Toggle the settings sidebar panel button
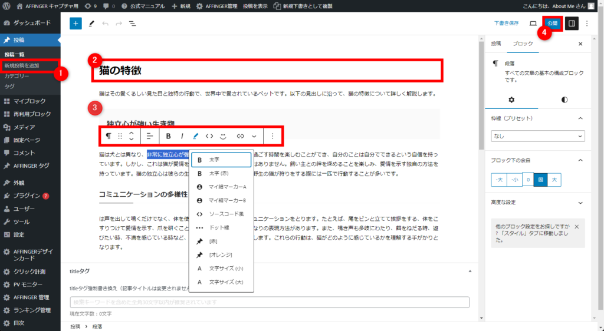 pos(571,24)
